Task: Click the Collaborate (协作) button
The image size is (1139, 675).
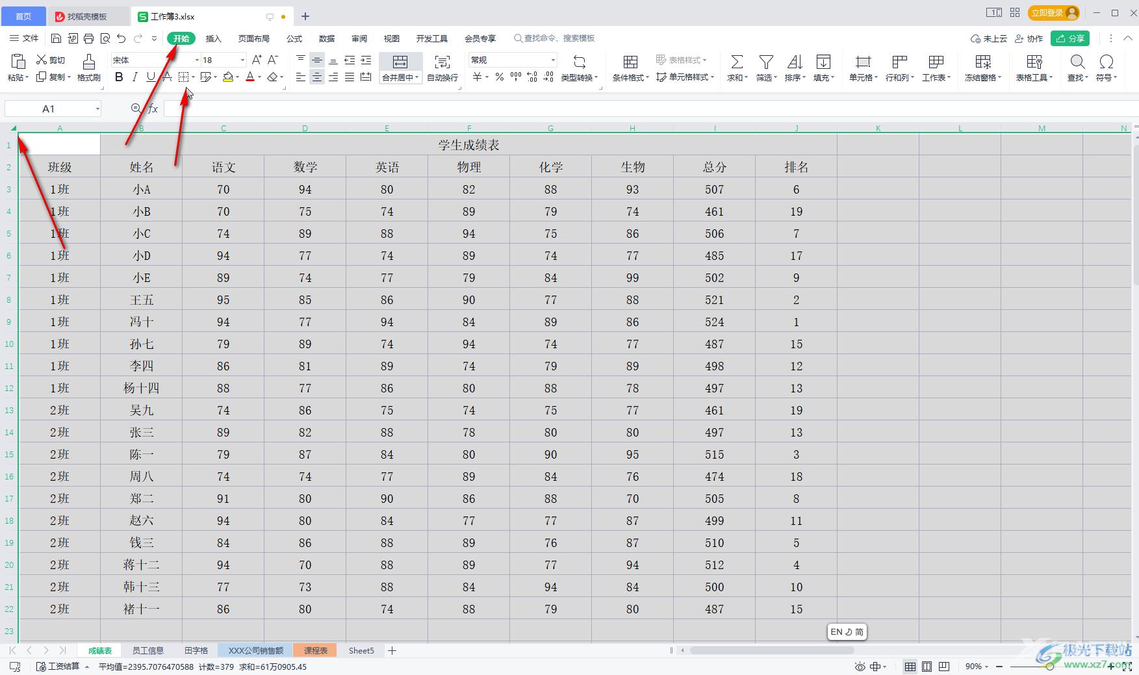Action: click(1029, 38)
